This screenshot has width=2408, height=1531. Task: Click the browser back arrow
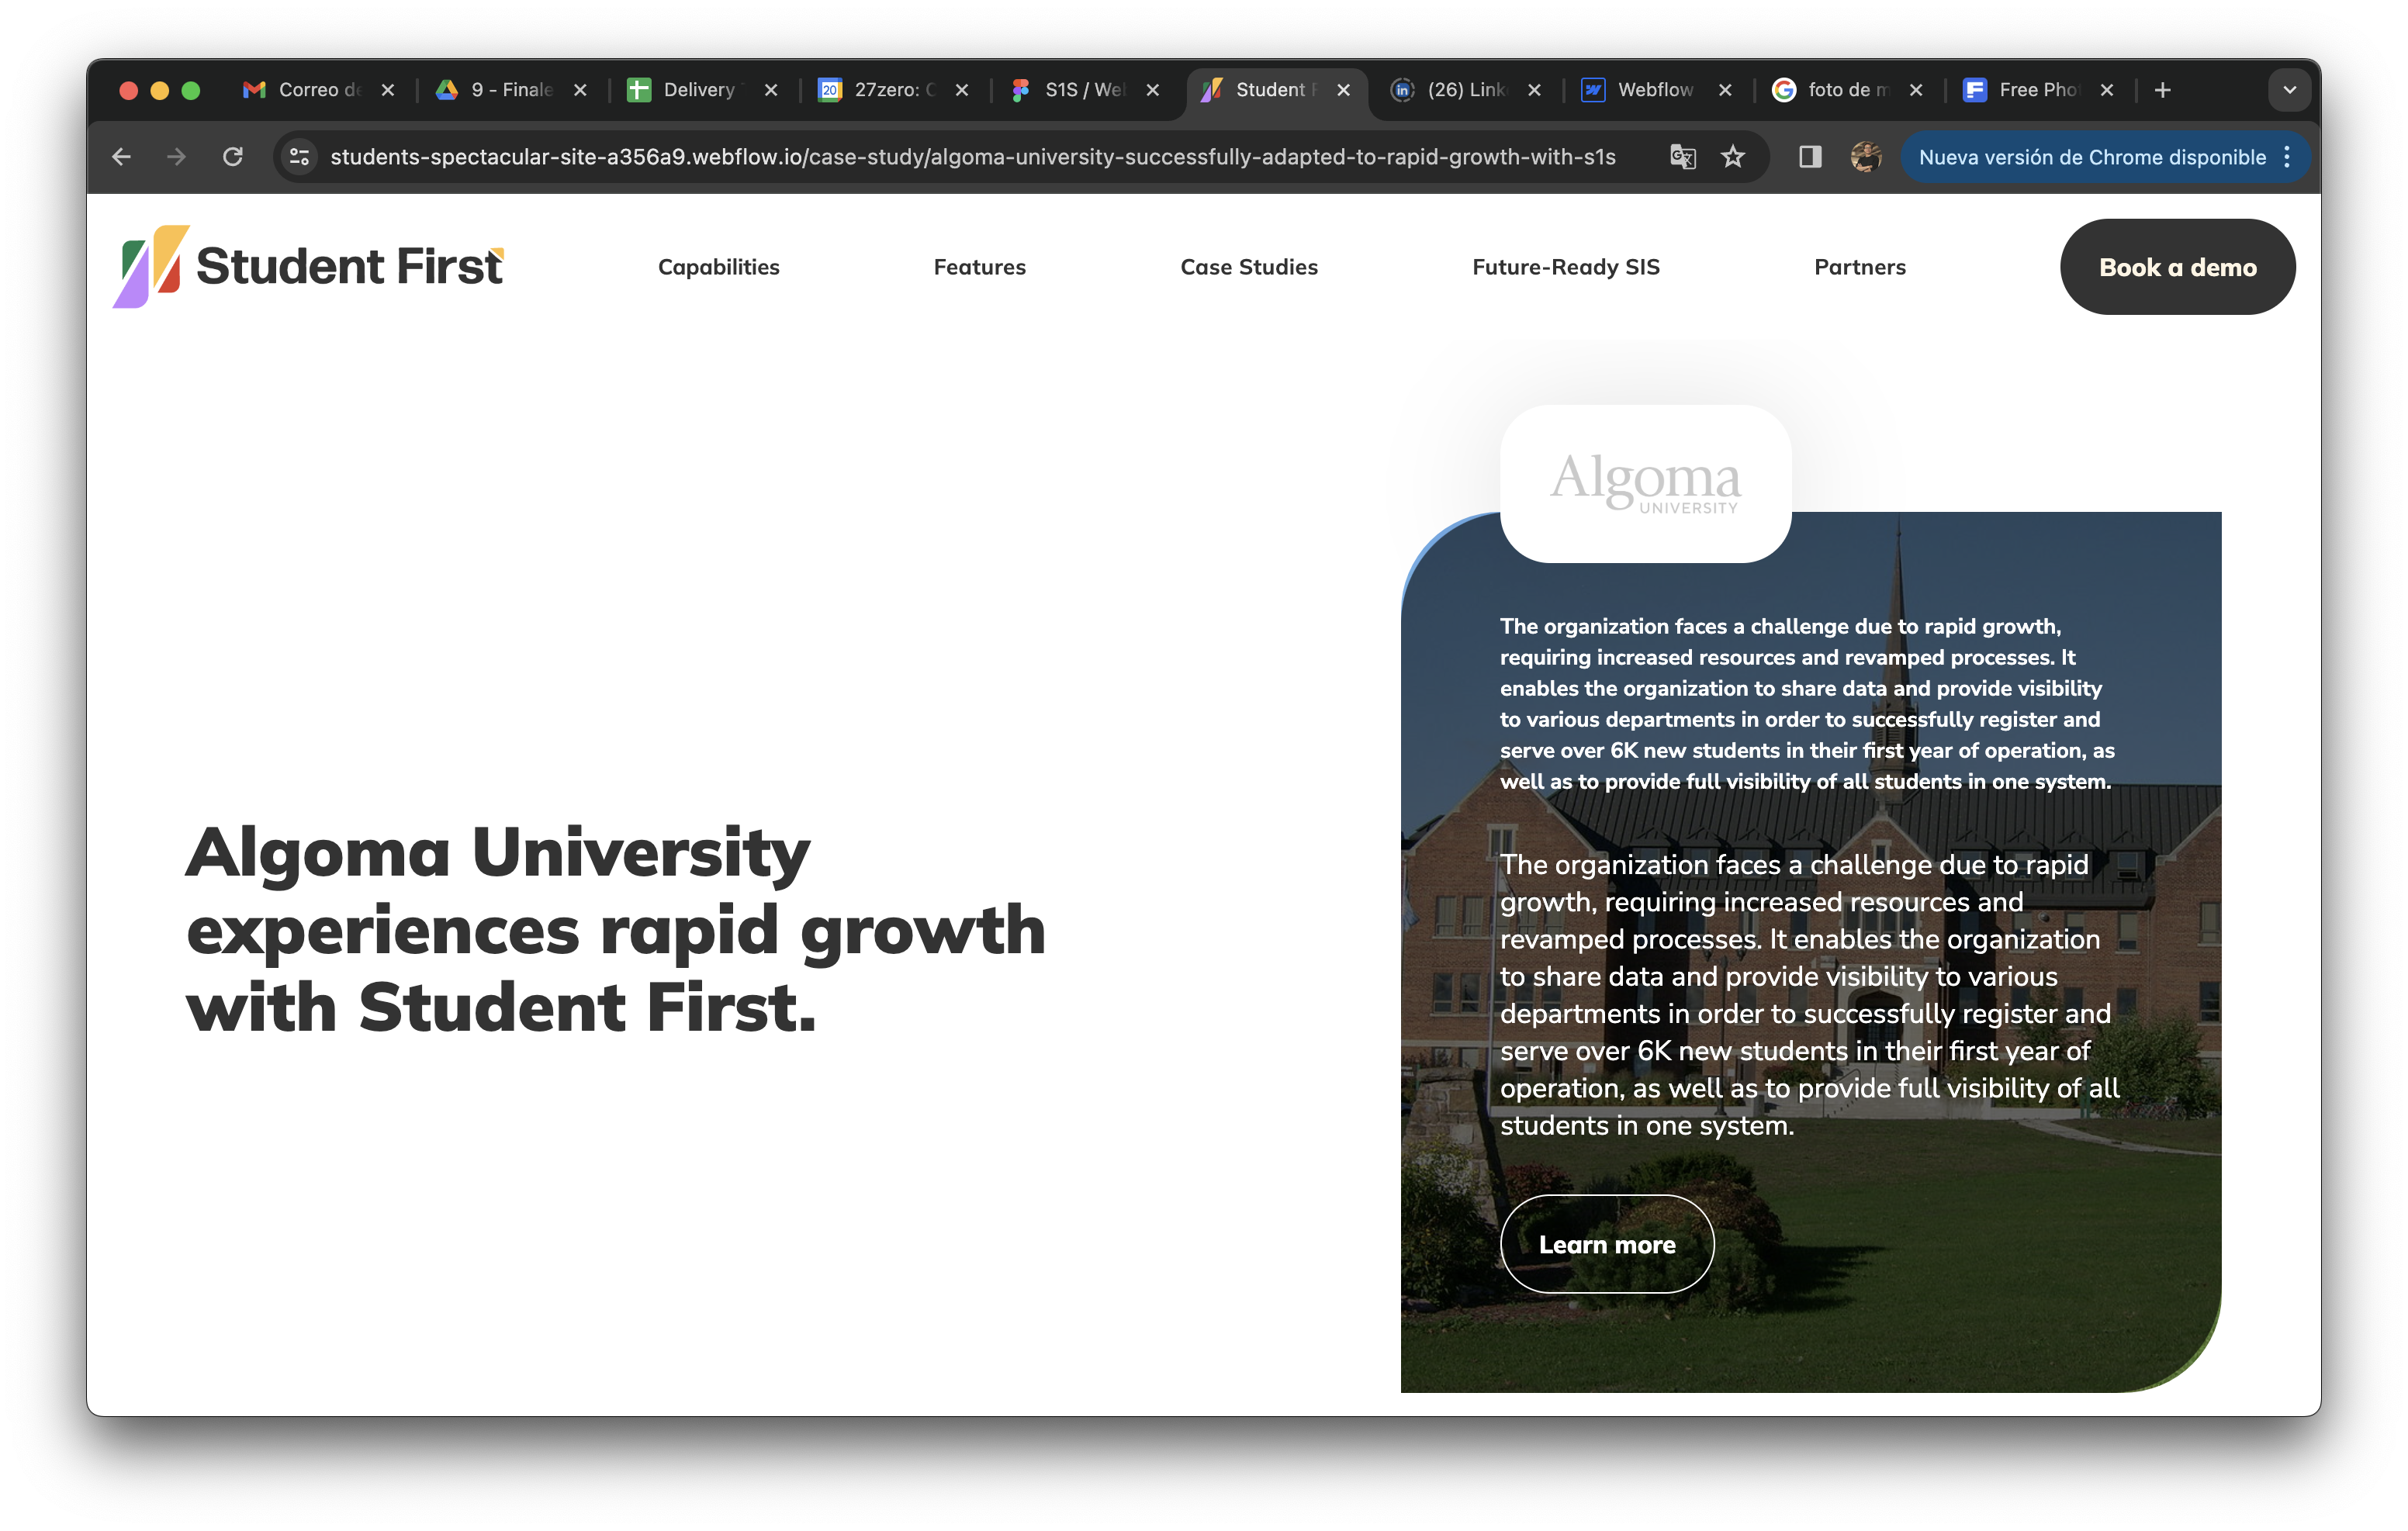121,157
